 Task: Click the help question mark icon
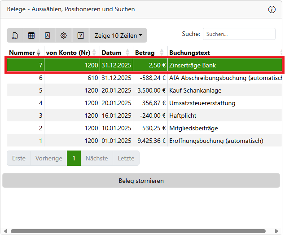81,35
